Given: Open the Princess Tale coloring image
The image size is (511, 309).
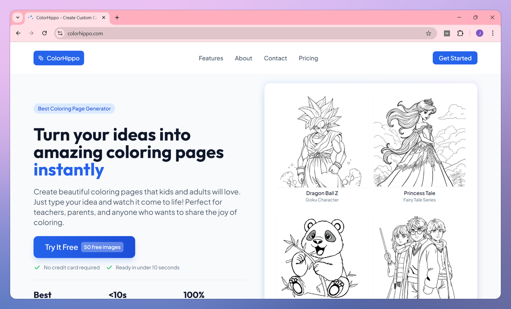Looking at the screenshot, I should 419,141.
